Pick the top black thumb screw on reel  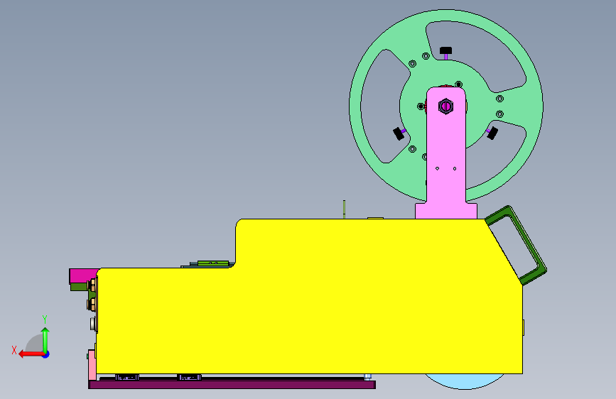tap(445, 50)
